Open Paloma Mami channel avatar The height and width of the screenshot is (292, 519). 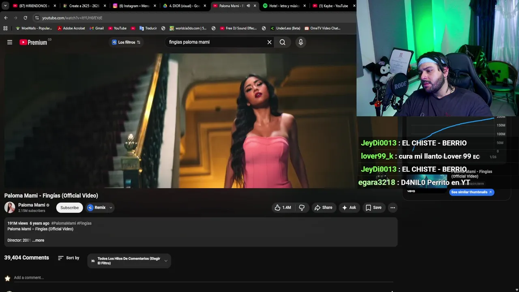click(x=10, y=208)
